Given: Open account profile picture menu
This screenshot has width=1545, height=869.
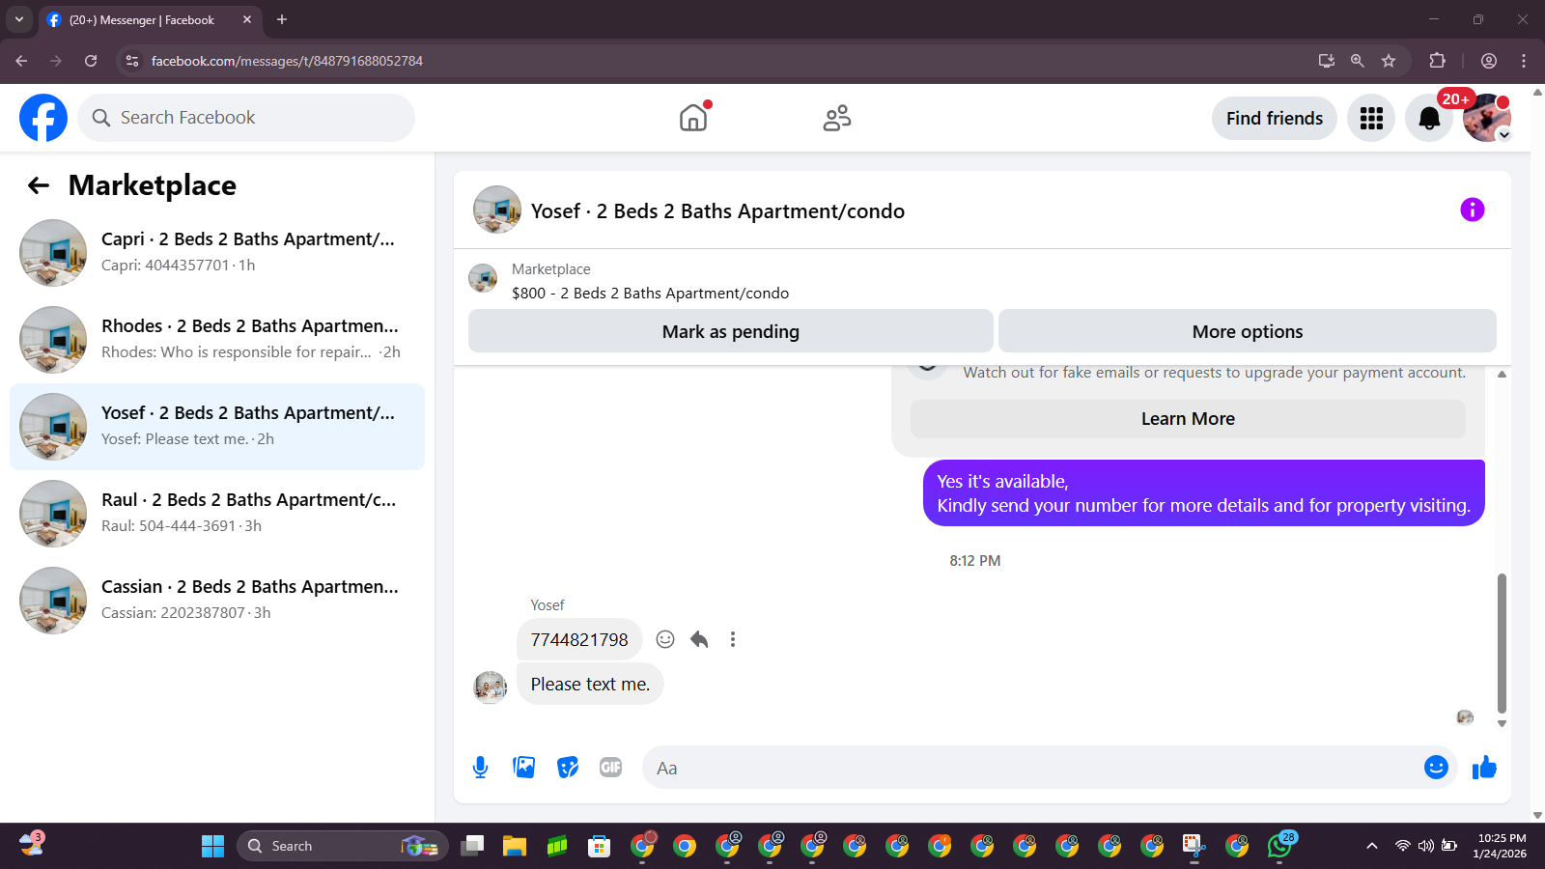Looking at the screenshot, I should (1487, 118).
